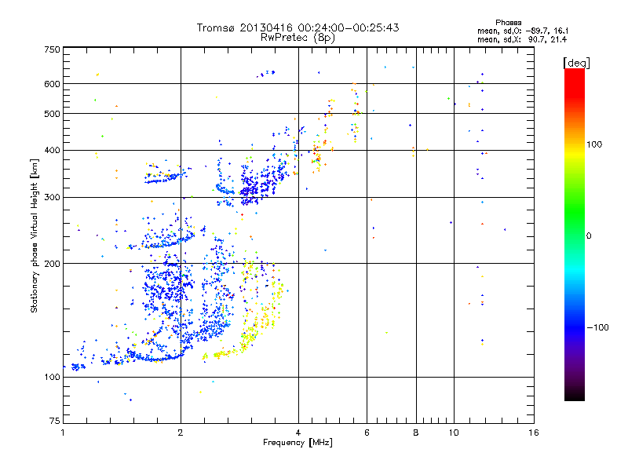628x471 pixels.
Task: Click the 'Stationary phase Virtual Height [km]' axis label
Action: pos(34,236)
